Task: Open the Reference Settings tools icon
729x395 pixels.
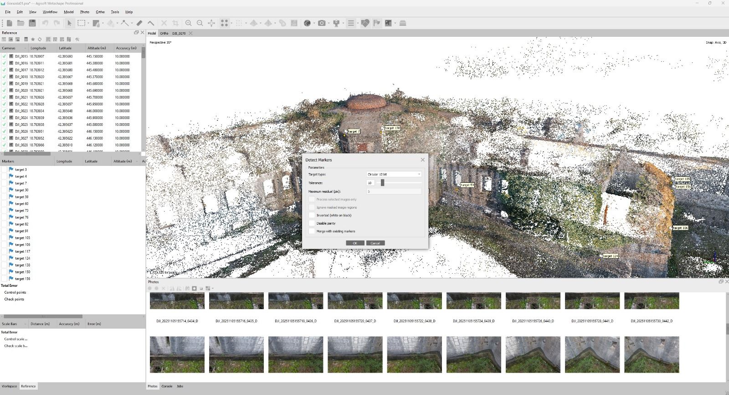Action: 77,40
